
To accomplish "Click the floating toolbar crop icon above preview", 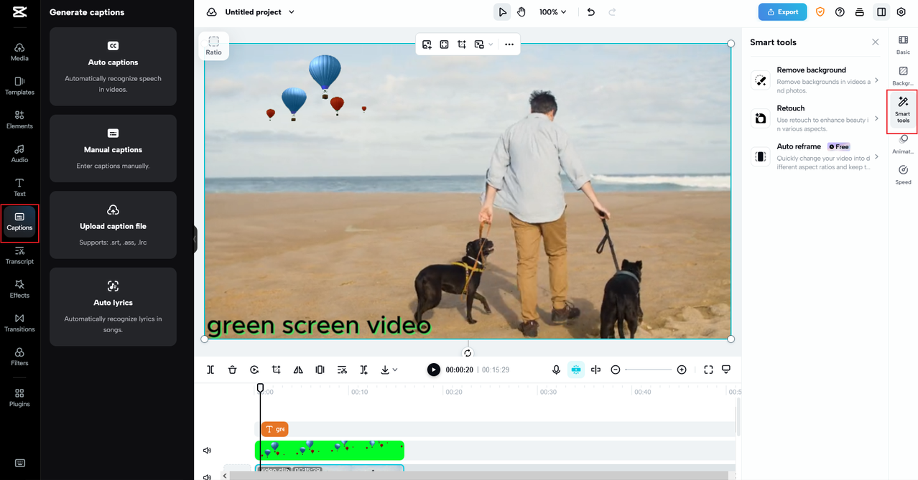I will (462, 44).
